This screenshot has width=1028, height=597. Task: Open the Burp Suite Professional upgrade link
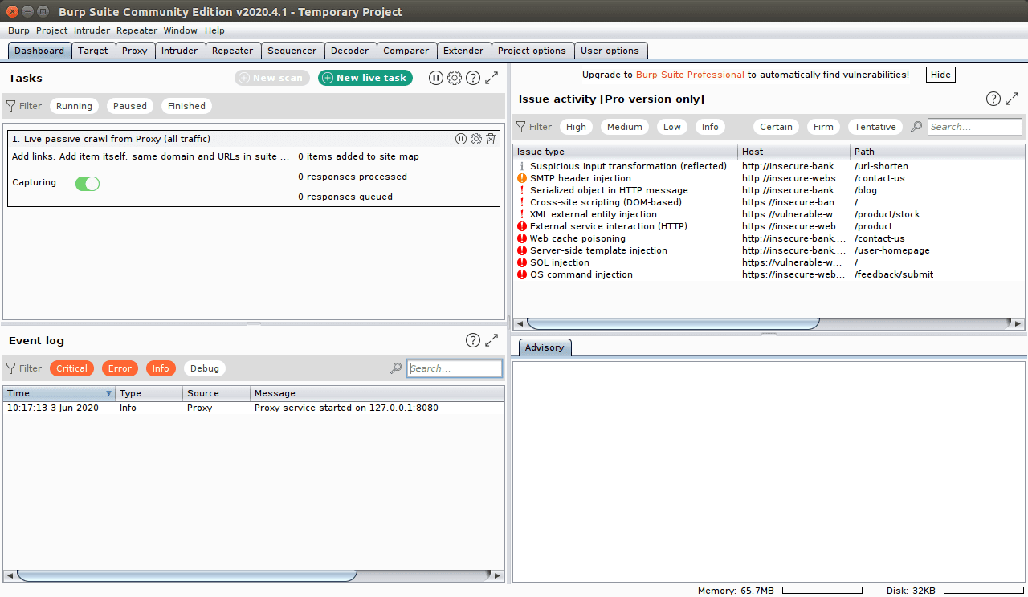tap(689, 74)
